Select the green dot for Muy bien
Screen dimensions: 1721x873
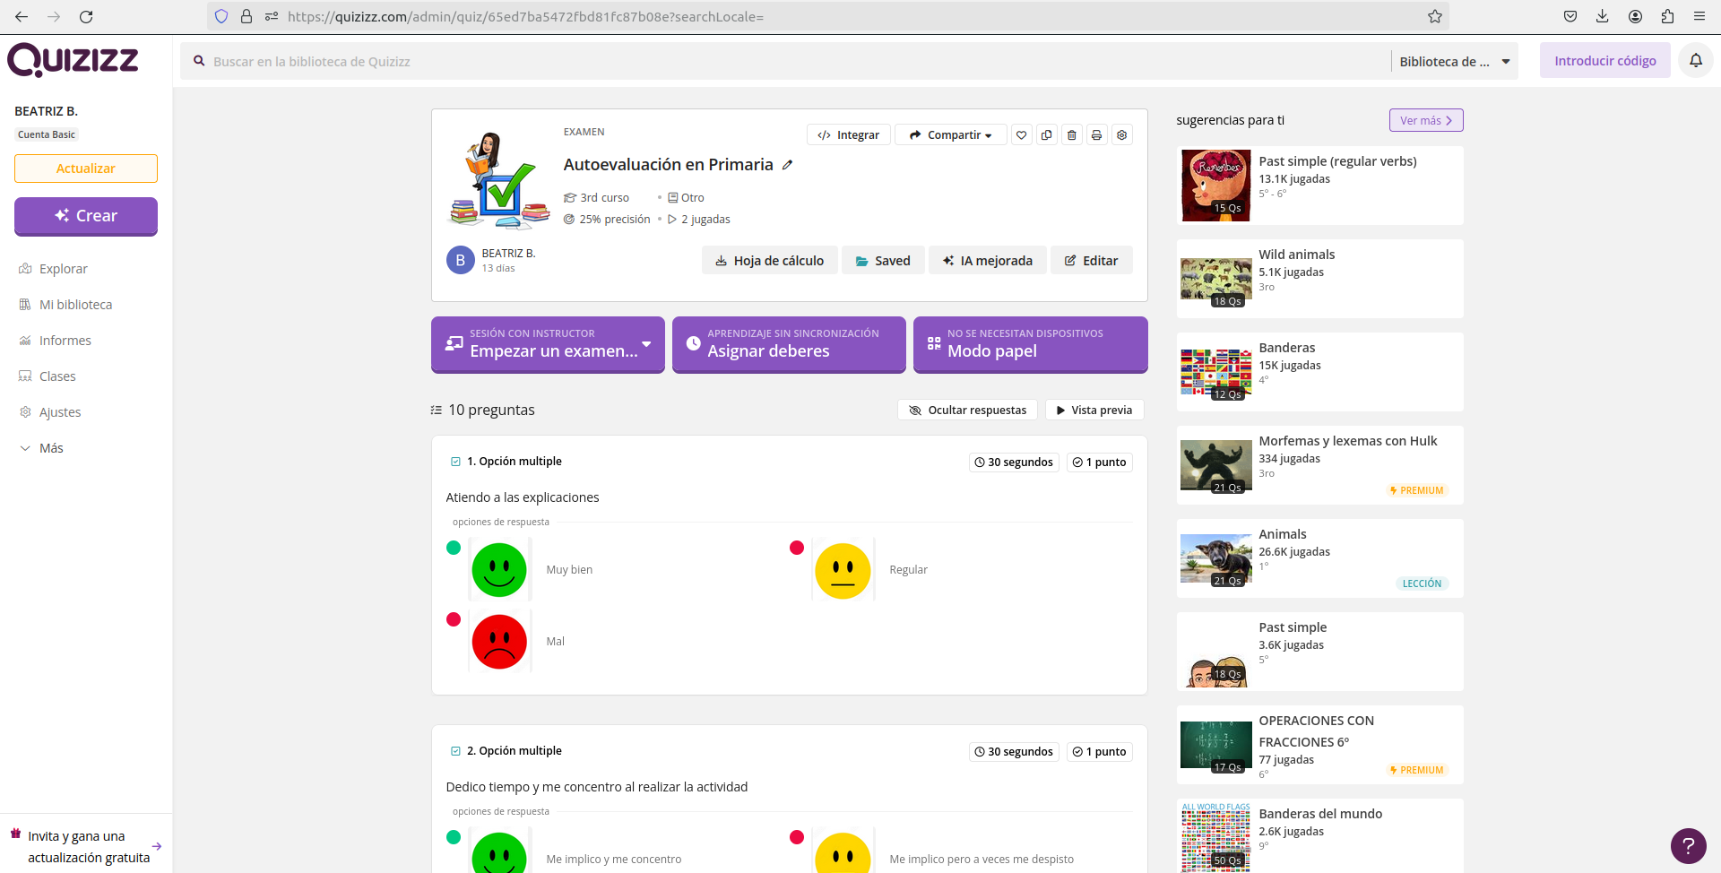(454, 548)
